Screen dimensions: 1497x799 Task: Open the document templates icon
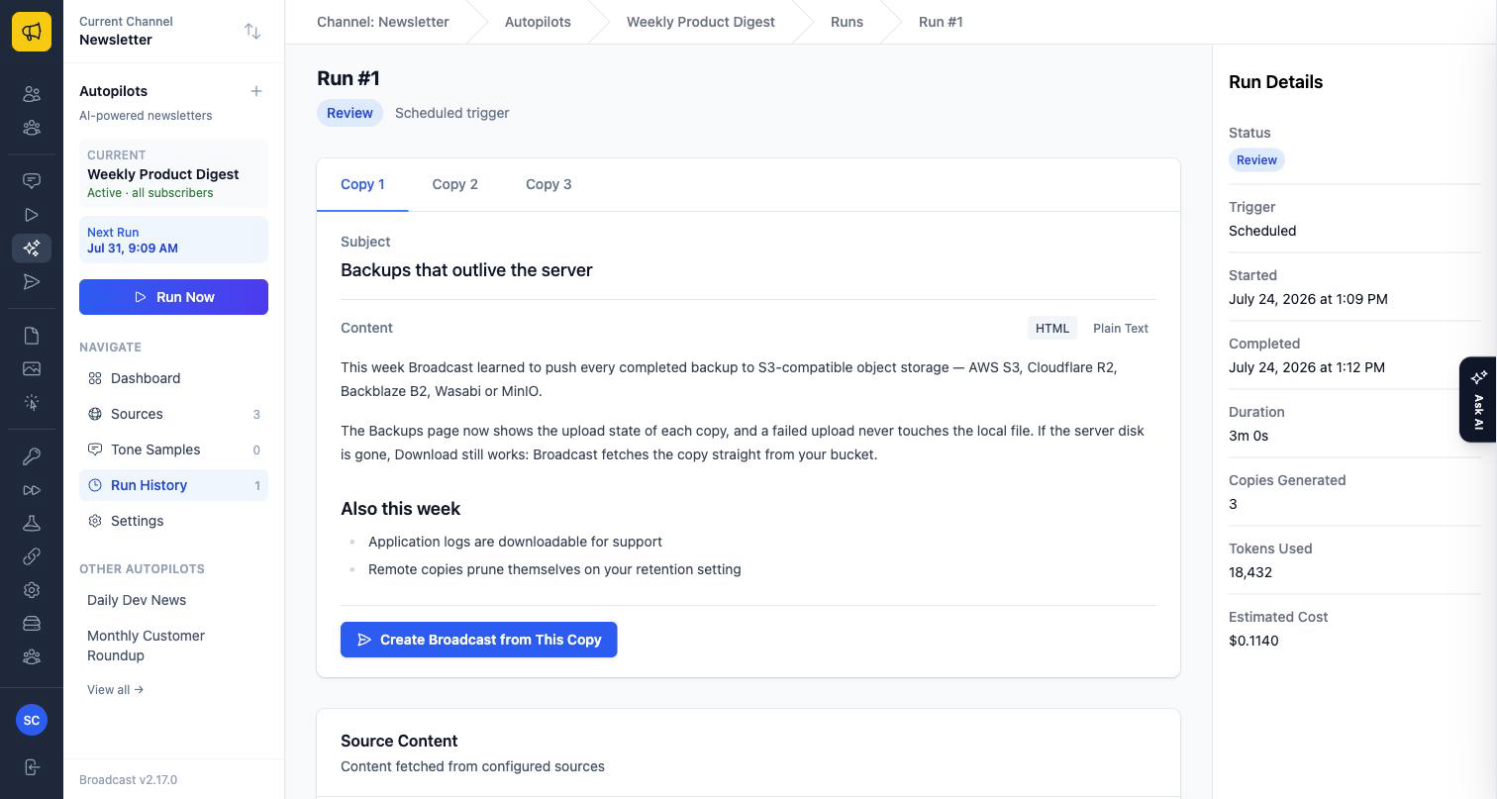pos(32,336)
